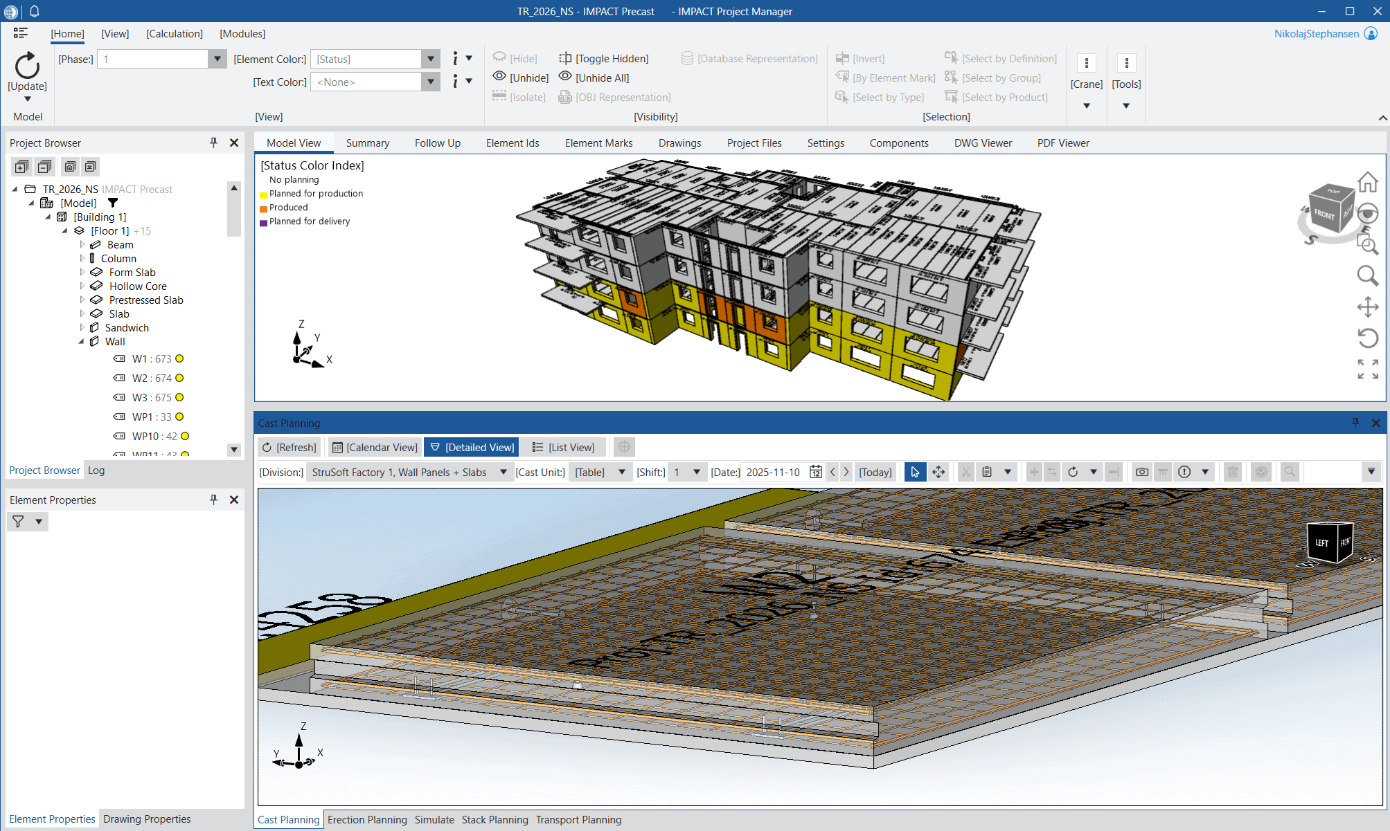
Task: Click the yellow Planned for production swatch
Action: [x=263, y=194]
